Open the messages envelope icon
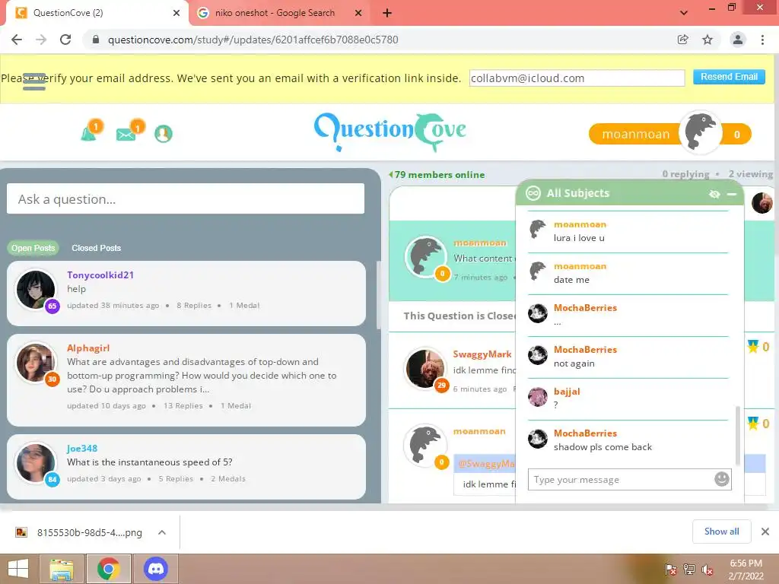The width and height of the screenshot is (779, 584). [x=126, y=135]
